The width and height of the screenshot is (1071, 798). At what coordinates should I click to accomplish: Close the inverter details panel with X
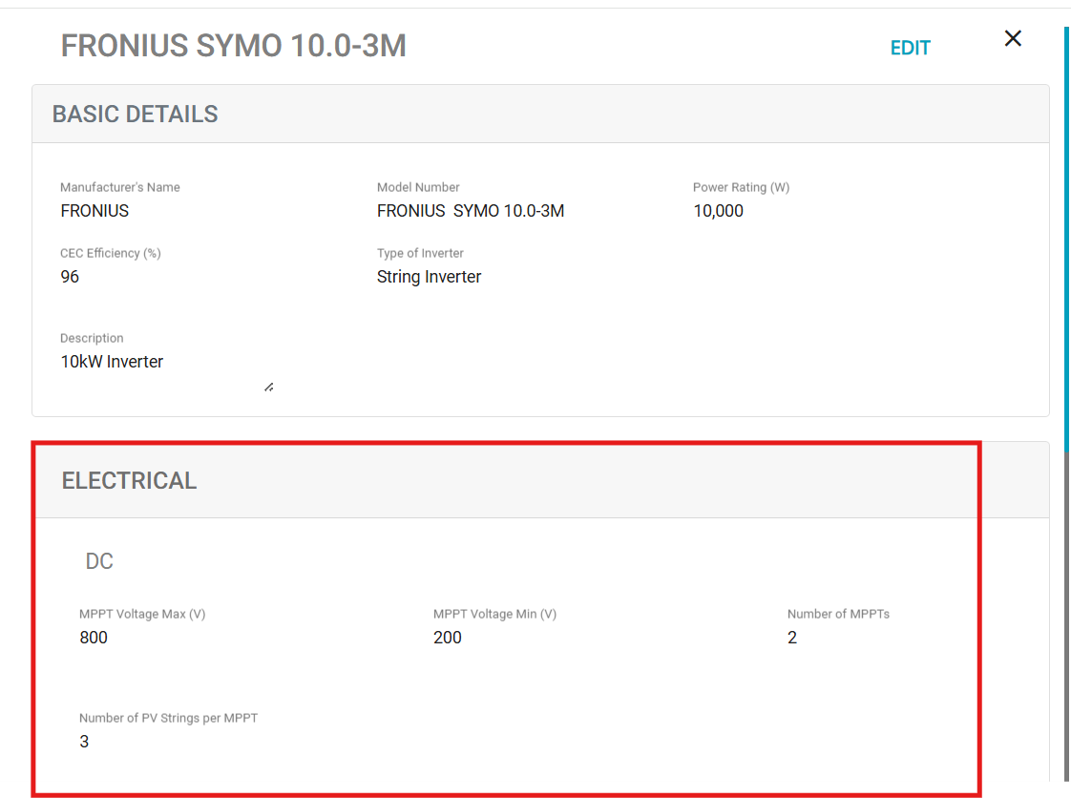1013,38
